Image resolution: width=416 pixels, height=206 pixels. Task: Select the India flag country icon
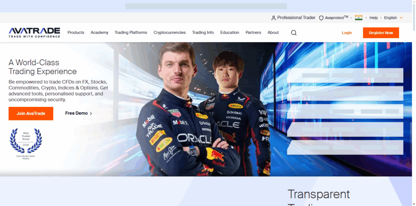[x=358, y=18]
